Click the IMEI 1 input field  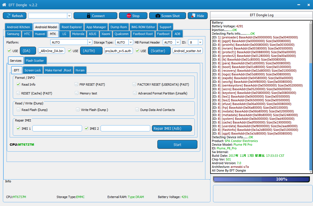pos(57,128)
